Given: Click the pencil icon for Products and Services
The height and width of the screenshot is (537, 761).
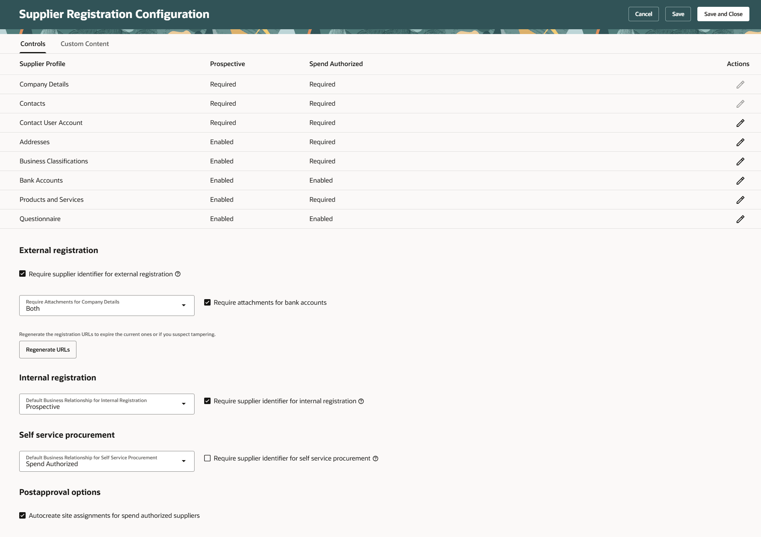Looking at the screenshot, I should 740,199.
